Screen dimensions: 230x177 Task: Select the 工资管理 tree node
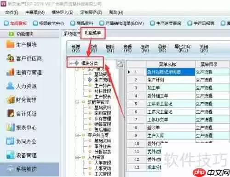[103, 174]
